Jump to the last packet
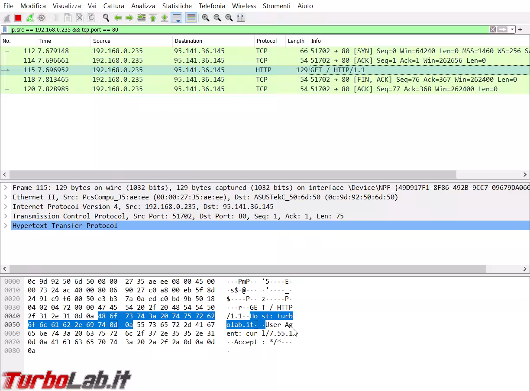Image resolution: width=530 pixels, height=391 pixels. 165,18
